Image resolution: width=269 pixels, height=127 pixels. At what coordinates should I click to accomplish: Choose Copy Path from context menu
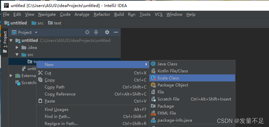93,87
